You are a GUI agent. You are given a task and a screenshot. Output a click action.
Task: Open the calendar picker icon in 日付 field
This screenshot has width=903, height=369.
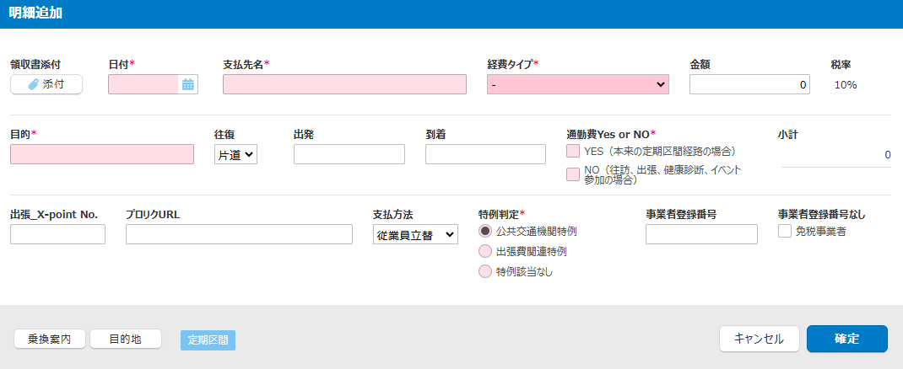pos(188,84)
